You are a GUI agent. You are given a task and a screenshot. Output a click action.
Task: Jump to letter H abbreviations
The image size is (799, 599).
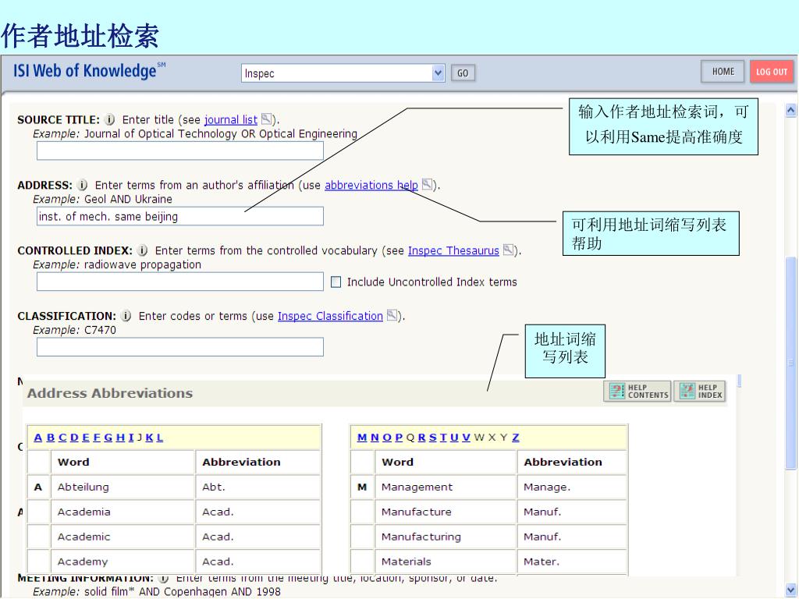coord(120,438)
